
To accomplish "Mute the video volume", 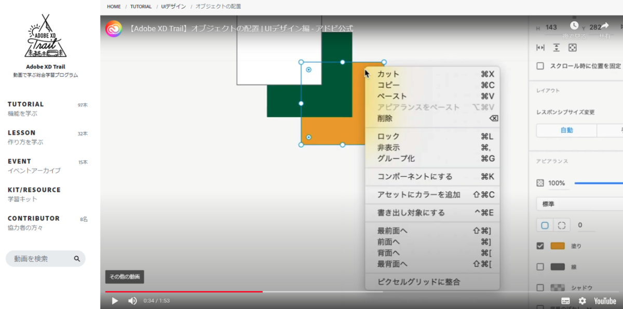I will (133, 301).
